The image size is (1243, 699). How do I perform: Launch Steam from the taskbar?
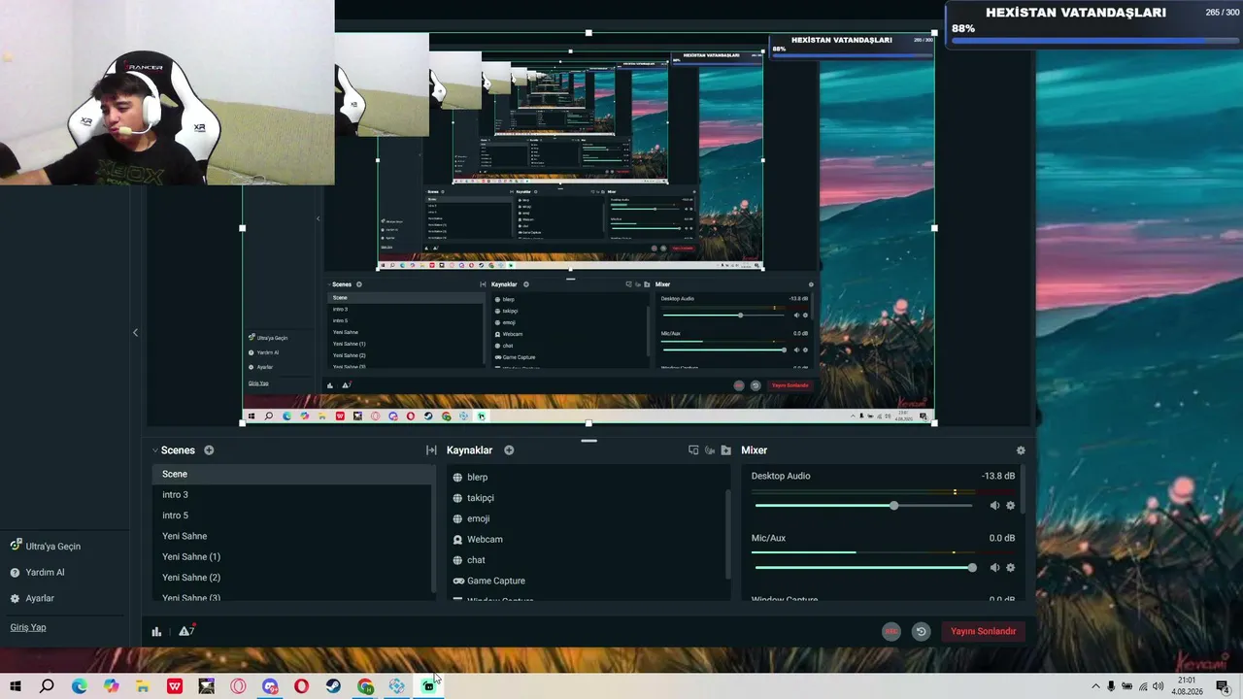(x=333, y=686)
